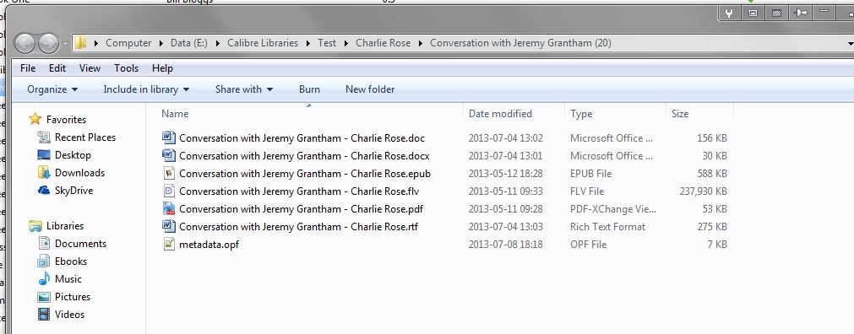Select SkyDrive label in navigation pane
Viewport: 854px width, 334px height.
pos(73,191)
